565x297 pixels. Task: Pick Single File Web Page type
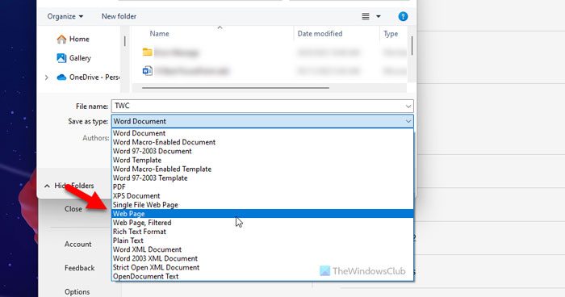click(x=262, y=205)
